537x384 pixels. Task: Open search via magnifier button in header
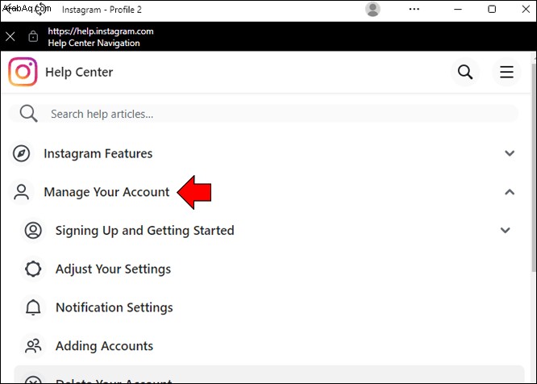(465, 72)
